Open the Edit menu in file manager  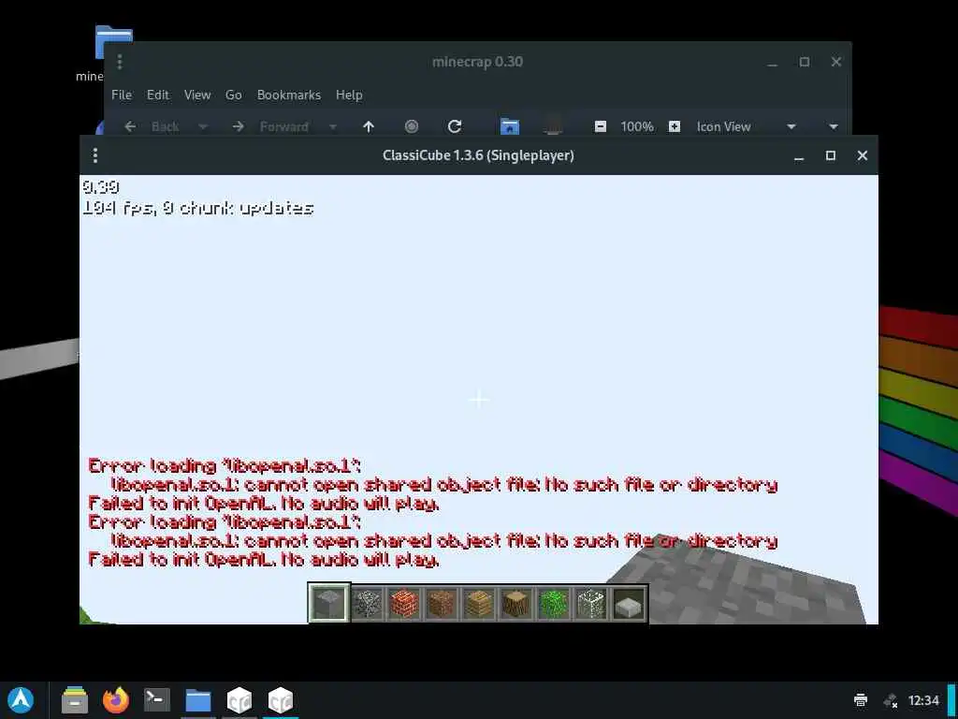click(157, 95)
